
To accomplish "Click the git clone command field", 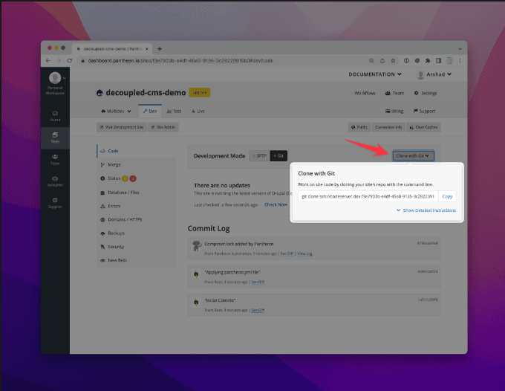I will click(x=368, y=196).
